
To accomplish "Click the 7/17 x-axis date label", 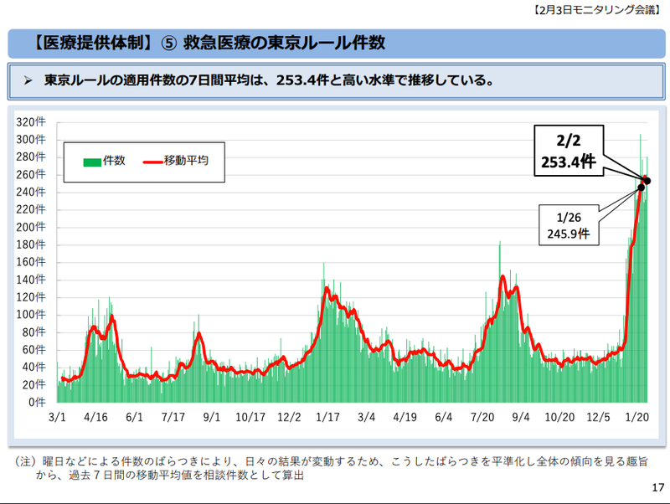I will (173, 417).
